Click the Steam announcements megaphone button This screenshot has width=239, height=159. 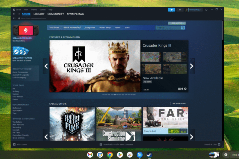[x=172, y=10]
